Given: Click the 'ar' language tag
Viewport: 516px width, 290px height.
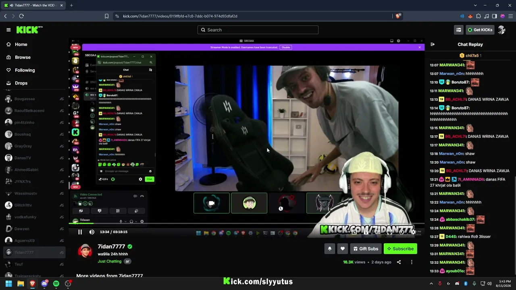Looking at the screenshot, I should [x=127, y=261].
